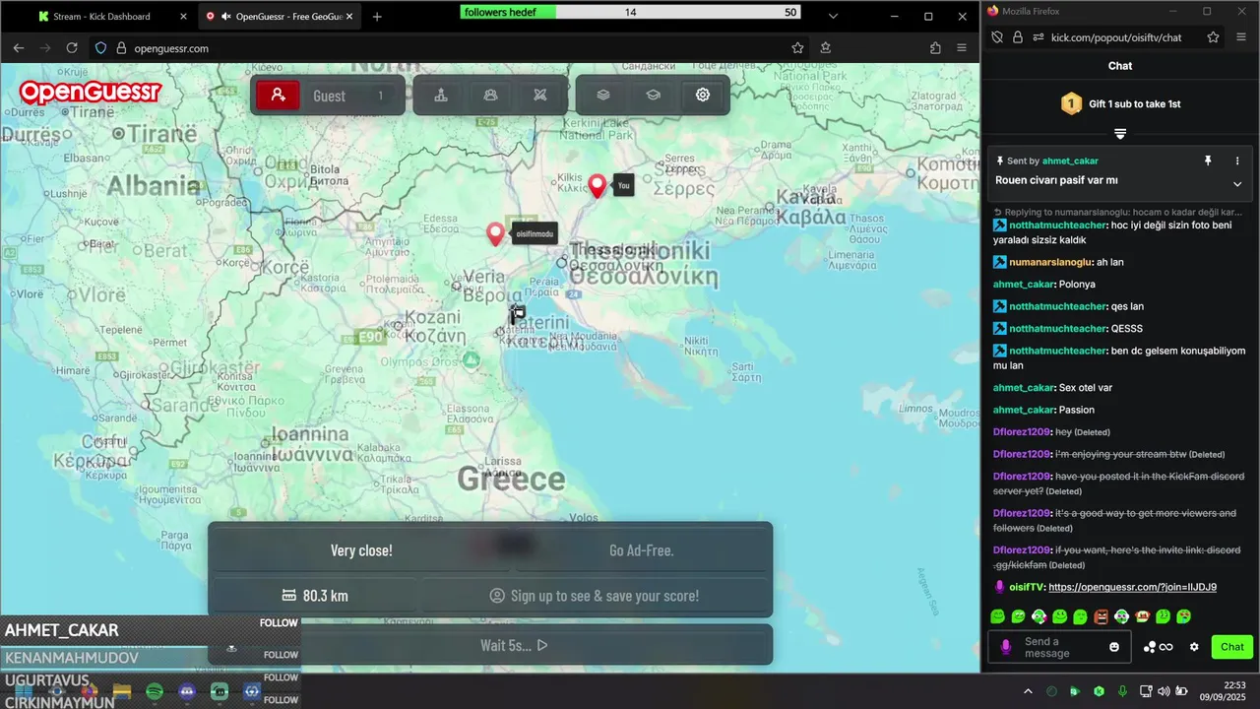The height and width of the screenshot is (709, 1260).
Task: Click the OpenGuessr logo
Action: tap(90, 93)
